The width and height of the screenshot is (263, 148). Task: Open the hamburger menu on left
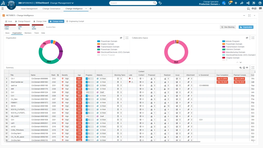click(2, 8)
